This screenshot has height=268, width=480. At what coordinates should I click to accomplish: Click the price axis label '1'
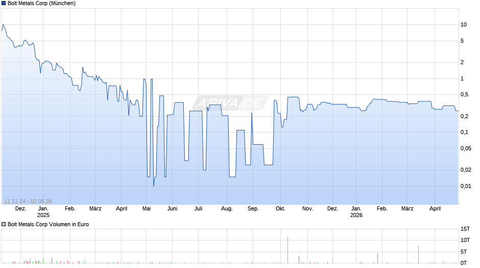(462, 79)
